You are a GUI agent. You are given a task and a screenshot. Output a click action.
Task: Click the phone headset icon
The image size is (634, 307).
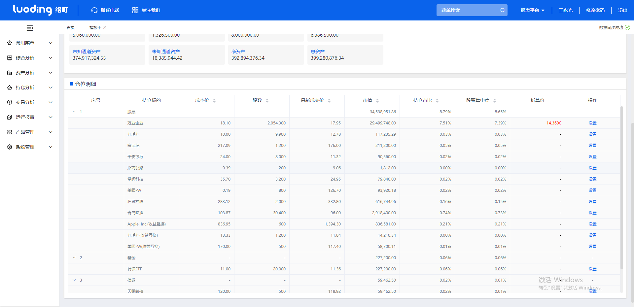(94, 10)
